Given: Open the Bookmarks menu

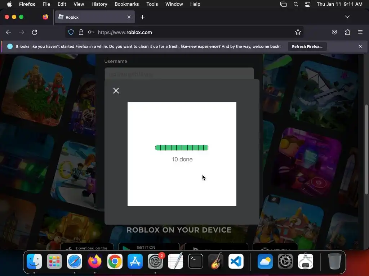Looking at the screenshot, I should [126, 4].
